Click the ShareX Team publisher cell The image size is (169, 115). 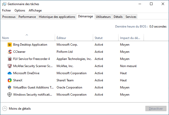point(65,80)
